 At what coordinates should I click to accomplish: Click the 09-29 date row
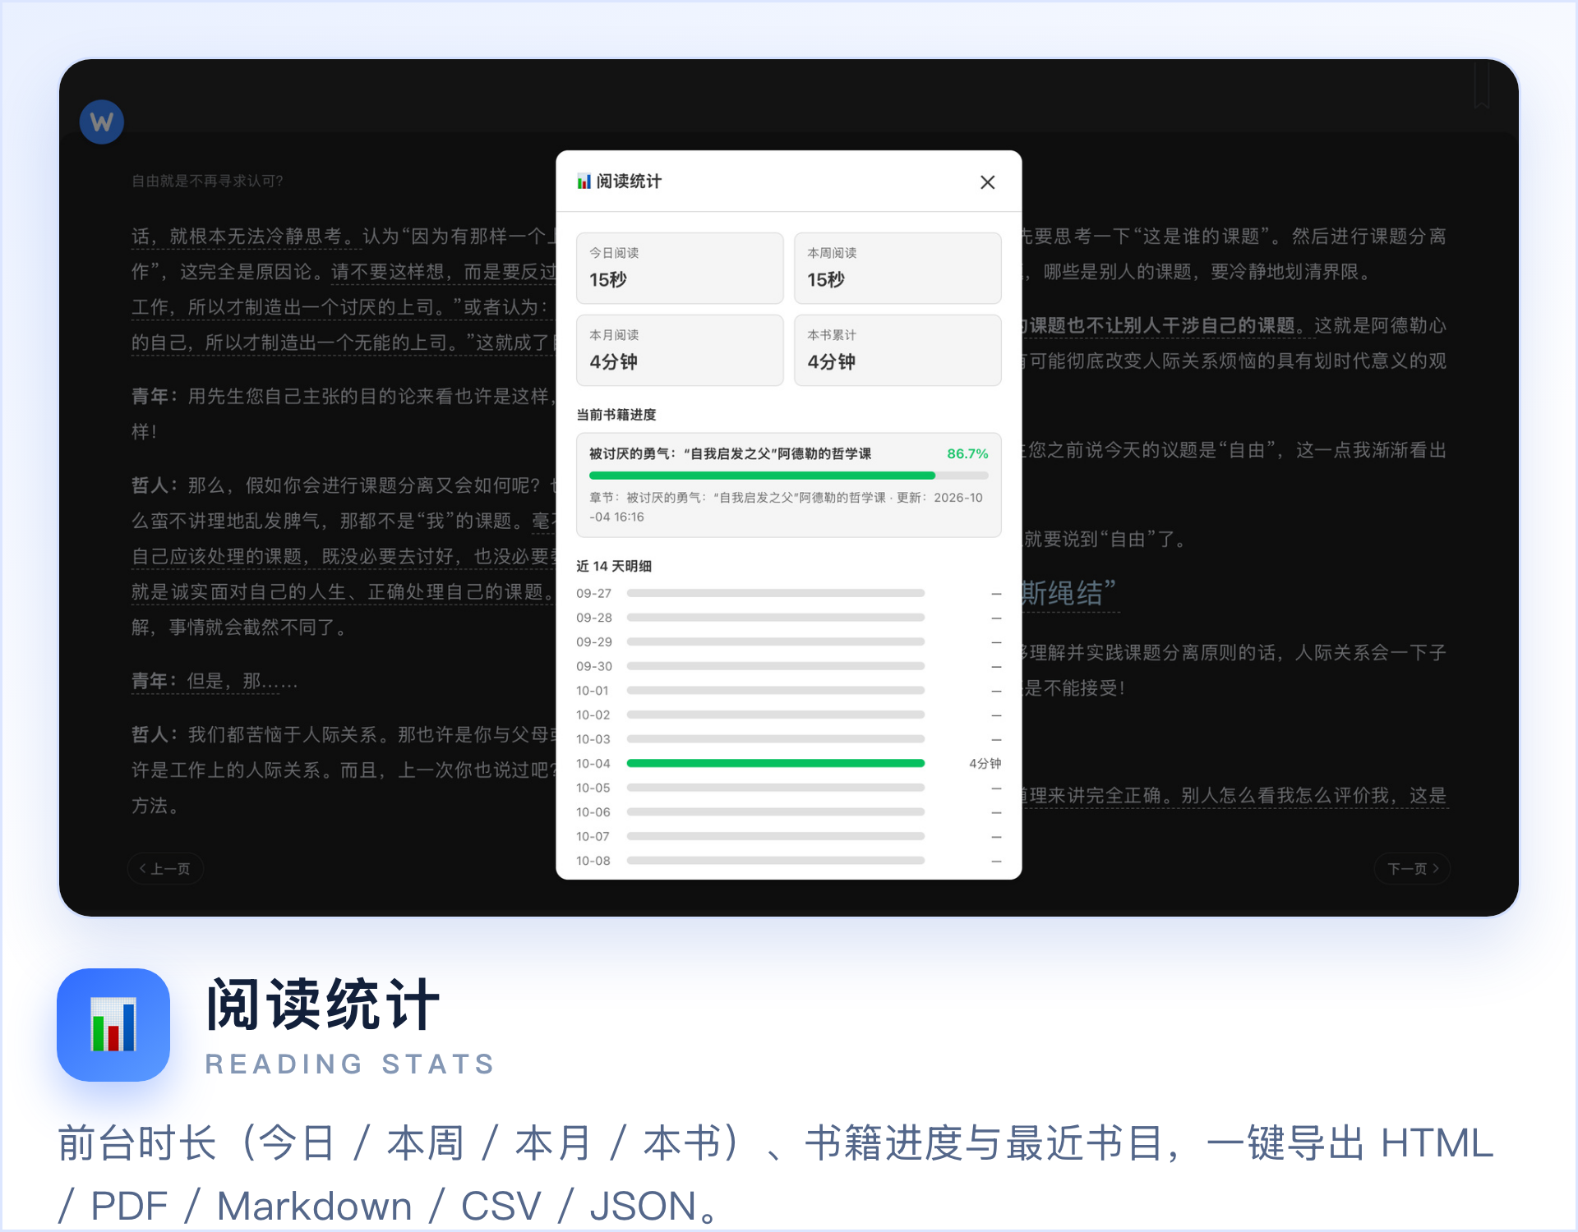788,641
